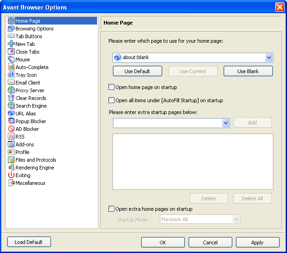The width and height of the screenshot is (287, 253).
Task: Check Open all items under AutoFill Startup
Action: pos(111,100)
